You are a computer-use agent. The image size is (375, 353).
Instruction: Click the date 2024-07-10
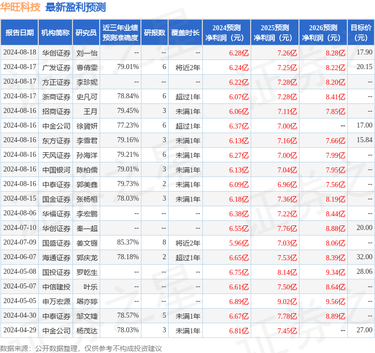click(20, 227)
